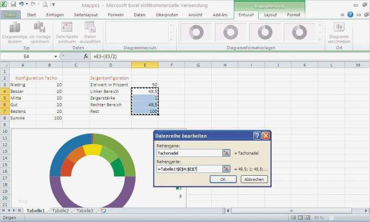Select second donut chart style thumbnail
This screenshot has width=370, height=222.
(x=230, y=32)
